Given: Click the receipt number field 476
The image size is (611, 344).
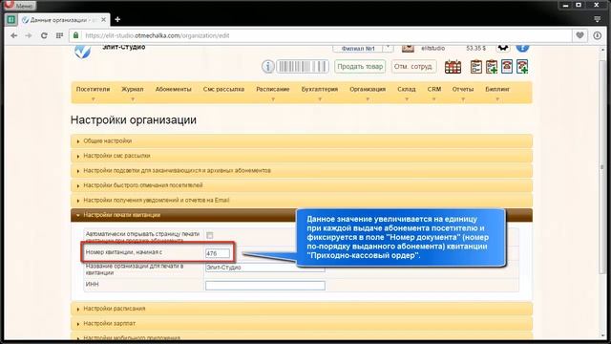Looking at the screenshot, I should [218, 253].
